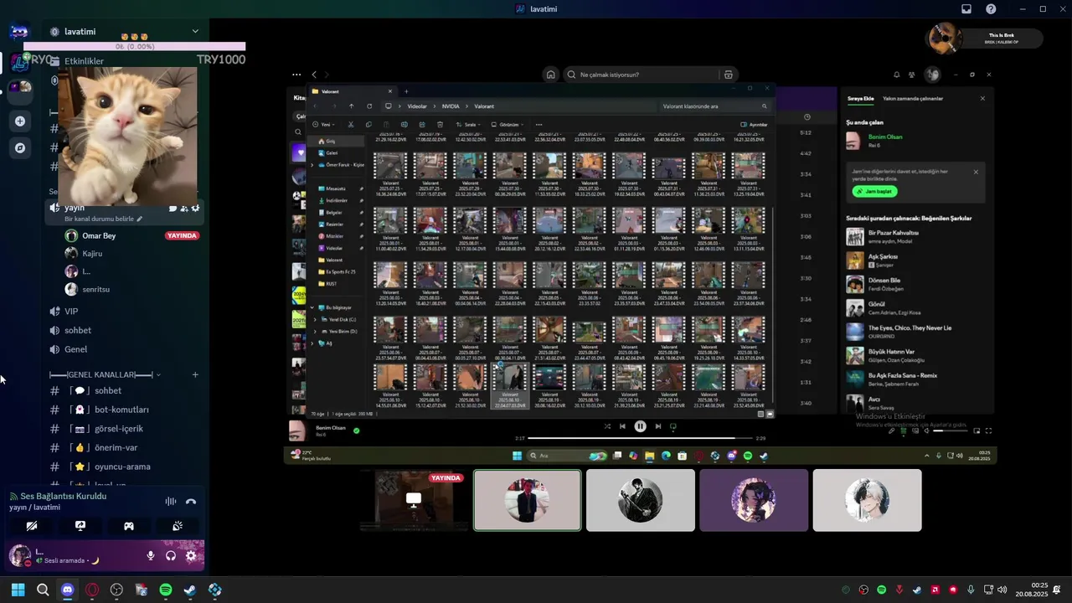The image size is (1072, 603).
Task: Seek on the Spotify progress bar
Action: click(x=639, y=438)
